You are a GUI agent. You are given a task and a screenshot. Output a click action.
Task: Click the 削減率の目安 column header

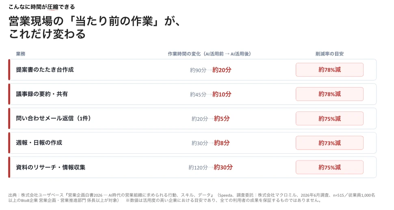(329, 54)
